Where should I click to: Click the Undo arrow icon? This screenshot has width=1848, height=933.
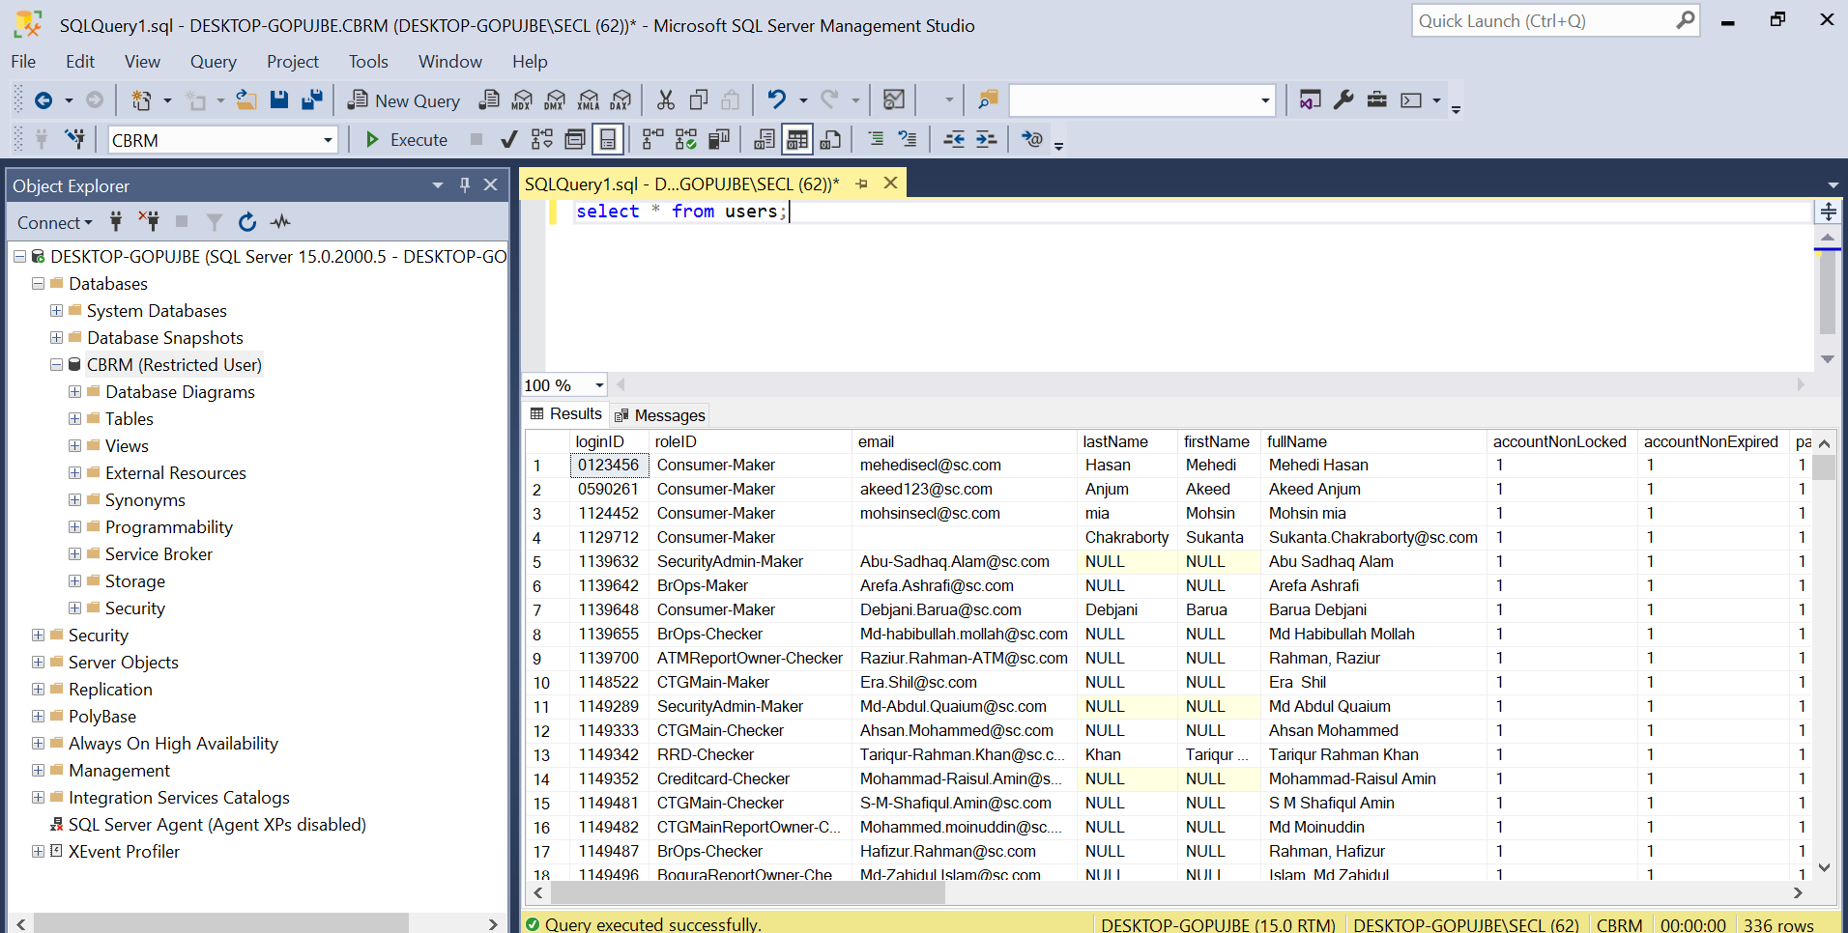tap(776, 100)
